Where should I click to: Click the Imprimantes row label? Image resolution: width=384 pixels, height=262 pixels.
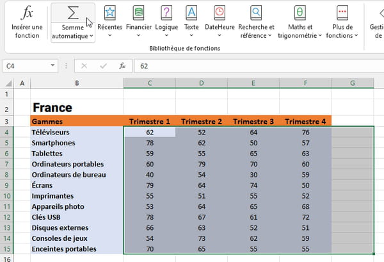pos(77,196)
